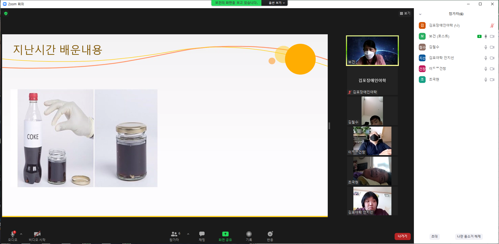This screenshot has height=244, width=499.
Task: Open the chat (채팅) panel
Action: coord(202,234)
